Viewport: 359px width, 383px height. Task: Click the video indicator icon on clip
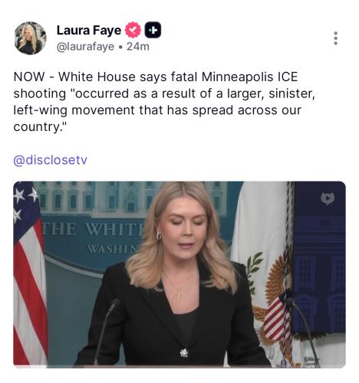pos(328,198)
